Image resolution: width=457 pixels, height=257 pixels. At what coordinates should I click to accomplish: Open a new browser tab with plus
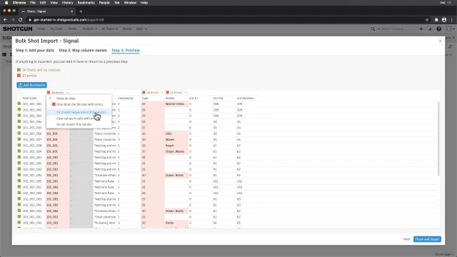pos(81,11)
